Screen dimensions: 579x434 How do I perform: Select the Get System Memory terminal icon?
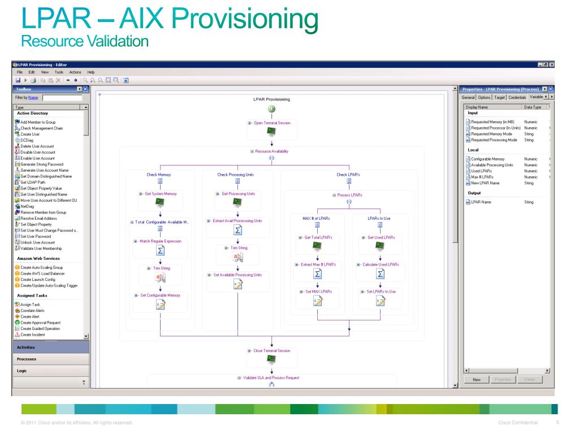(160, 202)
